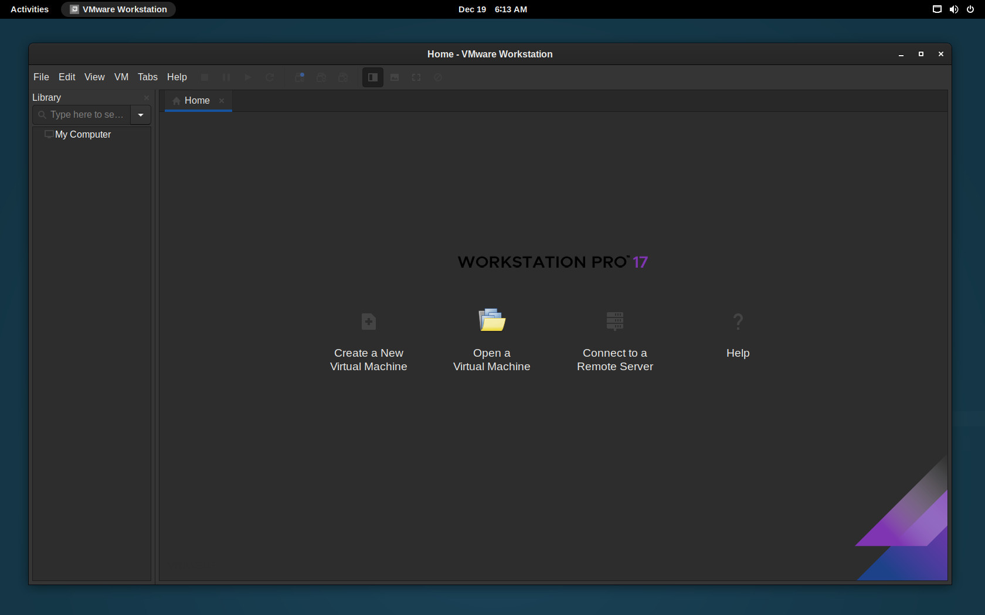Click the Connect to a Remote Server label
This screenshot has width=985, height=615.
point(615,360)
